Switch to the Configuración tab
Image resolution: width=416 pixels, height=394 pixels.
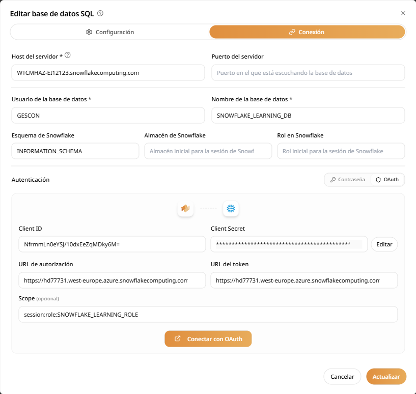110,32
